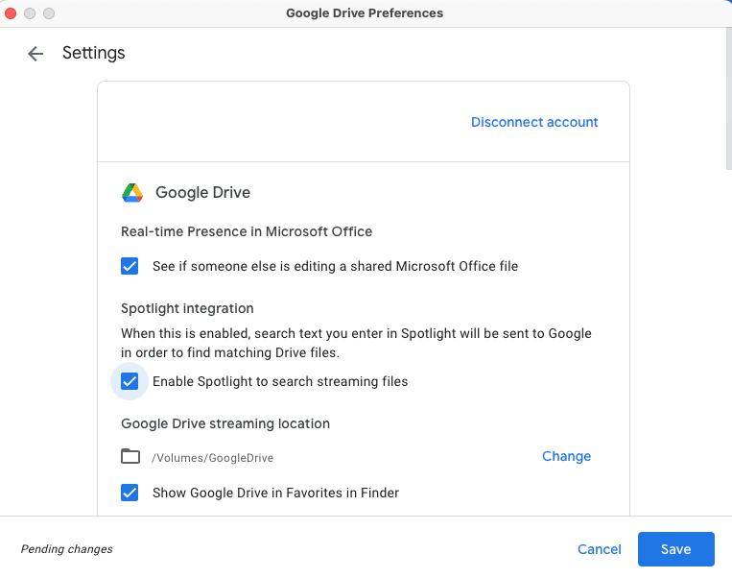Uncheck the shared Microsoft Office file editing checkbox
The height and width of the screenshot is (578, 732).
coord(130,266)
